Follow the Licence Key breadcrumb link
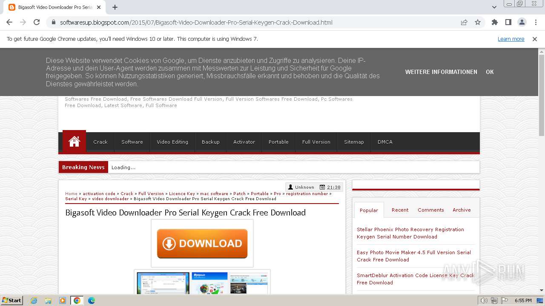545x306 pixels. pyautogui.click(x=182, y=193)
